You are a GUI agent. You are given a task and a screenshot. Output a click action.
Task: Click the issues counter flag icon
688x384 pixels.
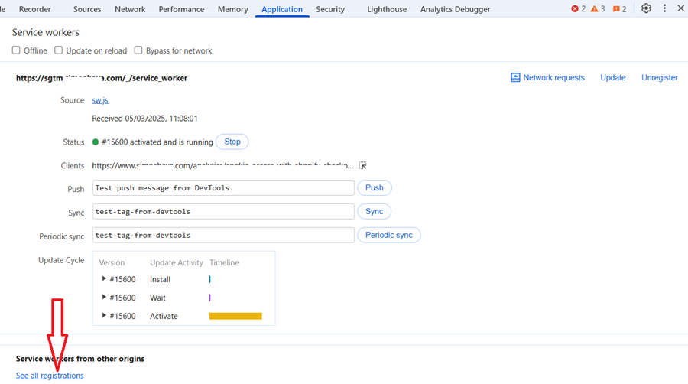[x=616, y=8]
